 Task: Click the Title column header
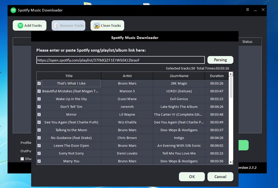69,76
